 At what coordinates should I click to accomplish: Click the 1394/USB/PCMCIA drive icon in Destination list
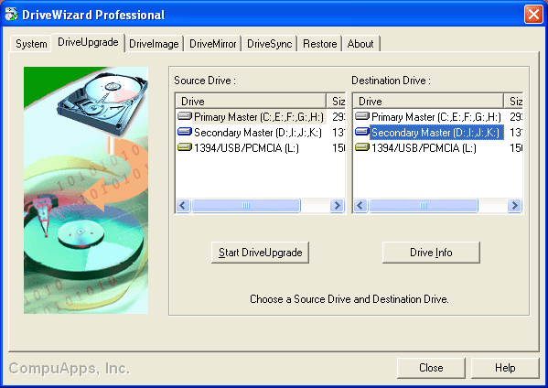362,147
